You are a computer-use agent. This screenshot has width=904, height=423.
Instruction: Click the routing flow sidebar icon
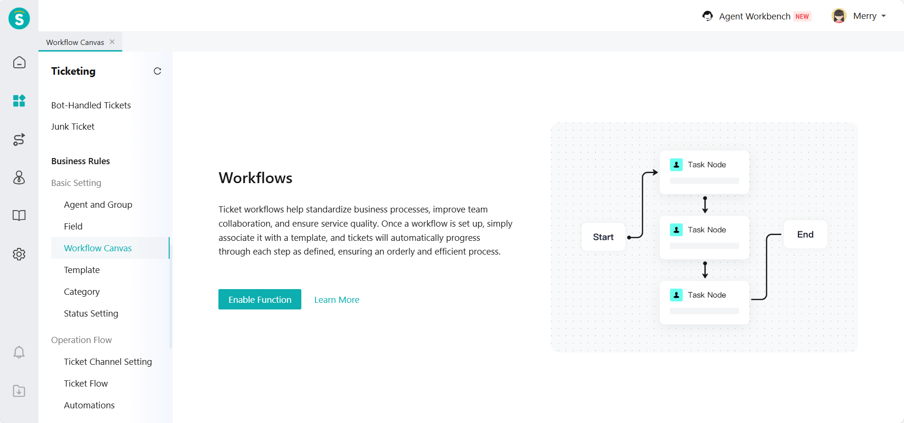19,140
